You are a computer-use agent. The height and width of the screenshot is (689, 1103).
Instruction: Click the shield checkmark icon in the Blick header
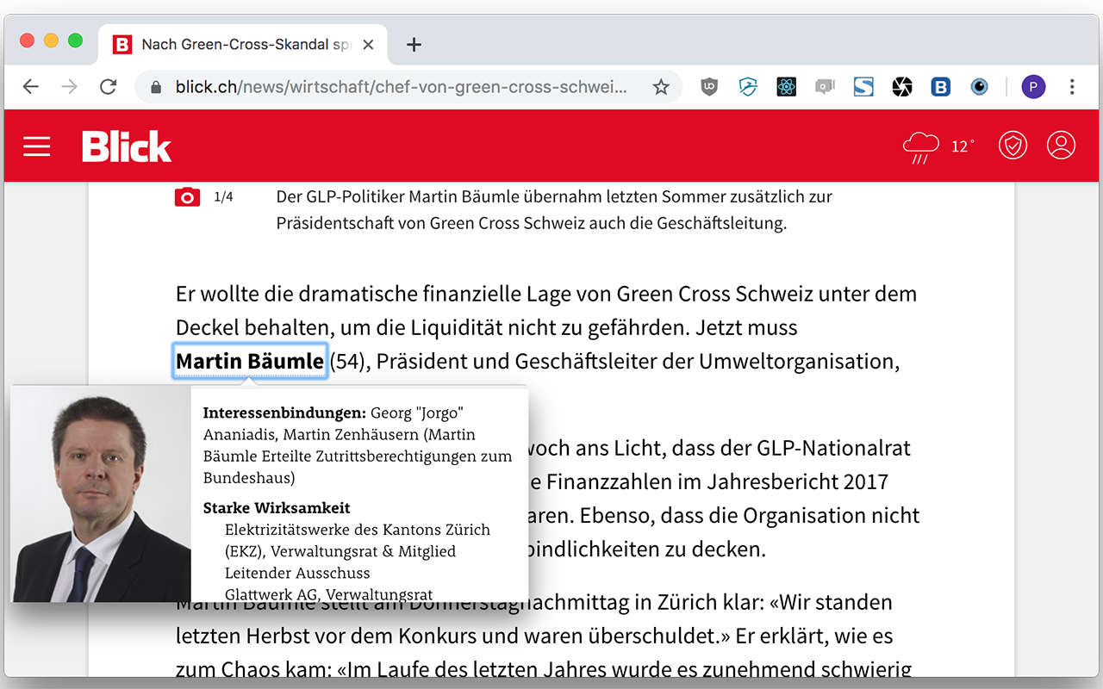pyautogui.click(x=1013, y=146)
